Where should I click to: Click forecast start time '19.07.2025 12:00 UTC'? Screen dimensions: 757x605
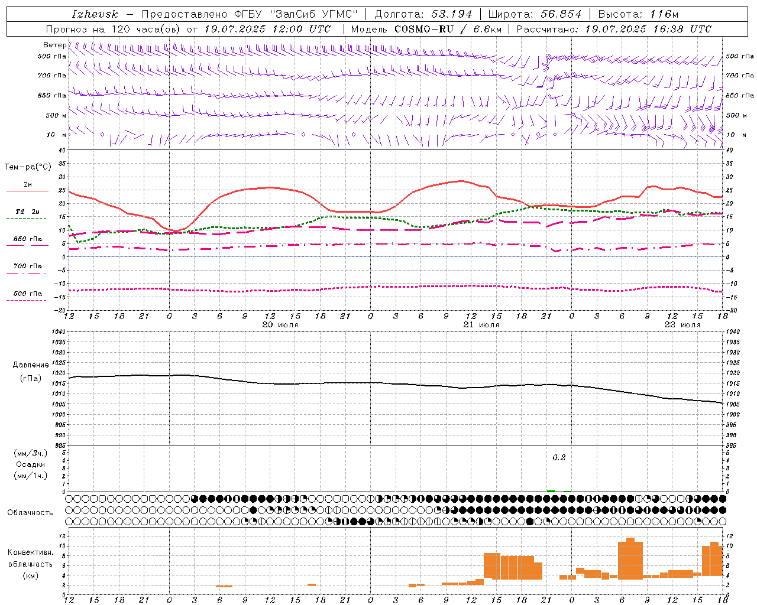(267, 29)
